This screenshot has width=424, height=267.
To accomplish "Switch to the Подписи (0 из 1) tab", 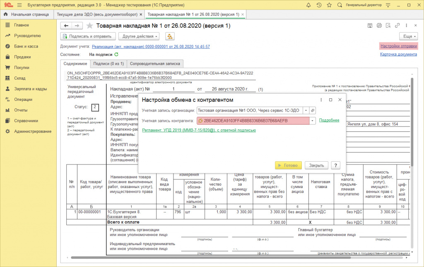I will point(108,64).
